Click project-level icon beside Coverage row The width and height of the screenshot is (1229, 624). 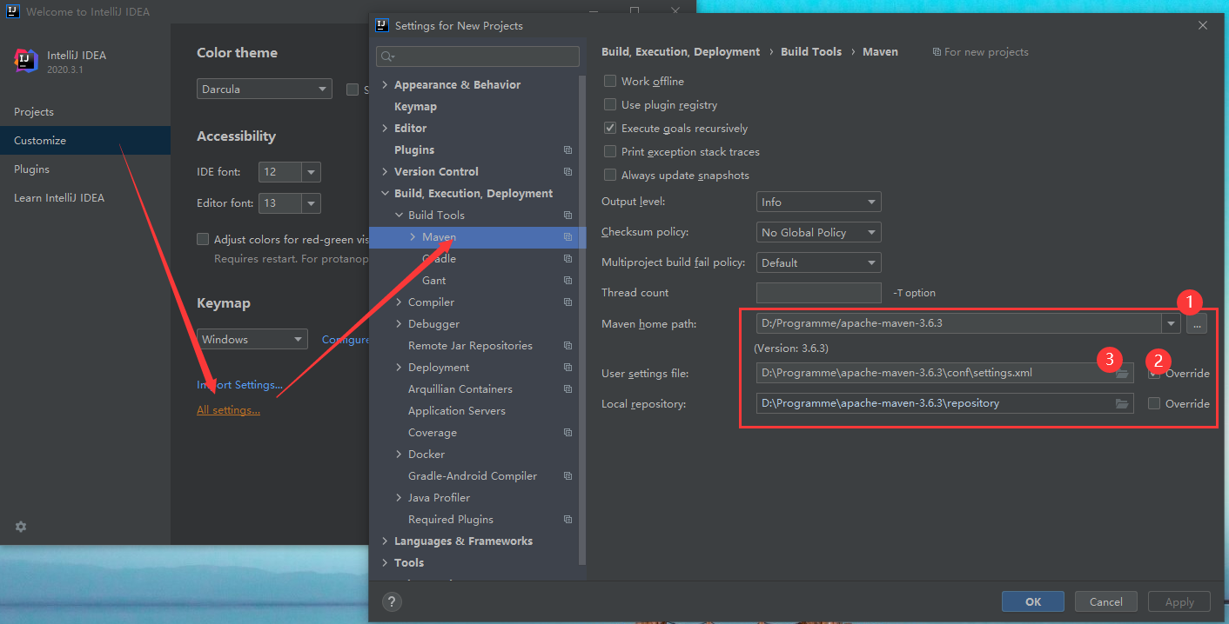tap(567, 433)
